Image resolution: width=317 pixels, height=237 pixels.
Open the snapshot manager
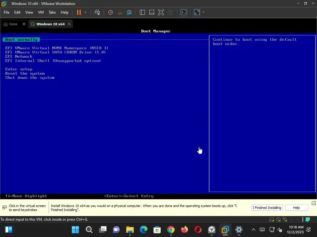click(x=129, y=12)
